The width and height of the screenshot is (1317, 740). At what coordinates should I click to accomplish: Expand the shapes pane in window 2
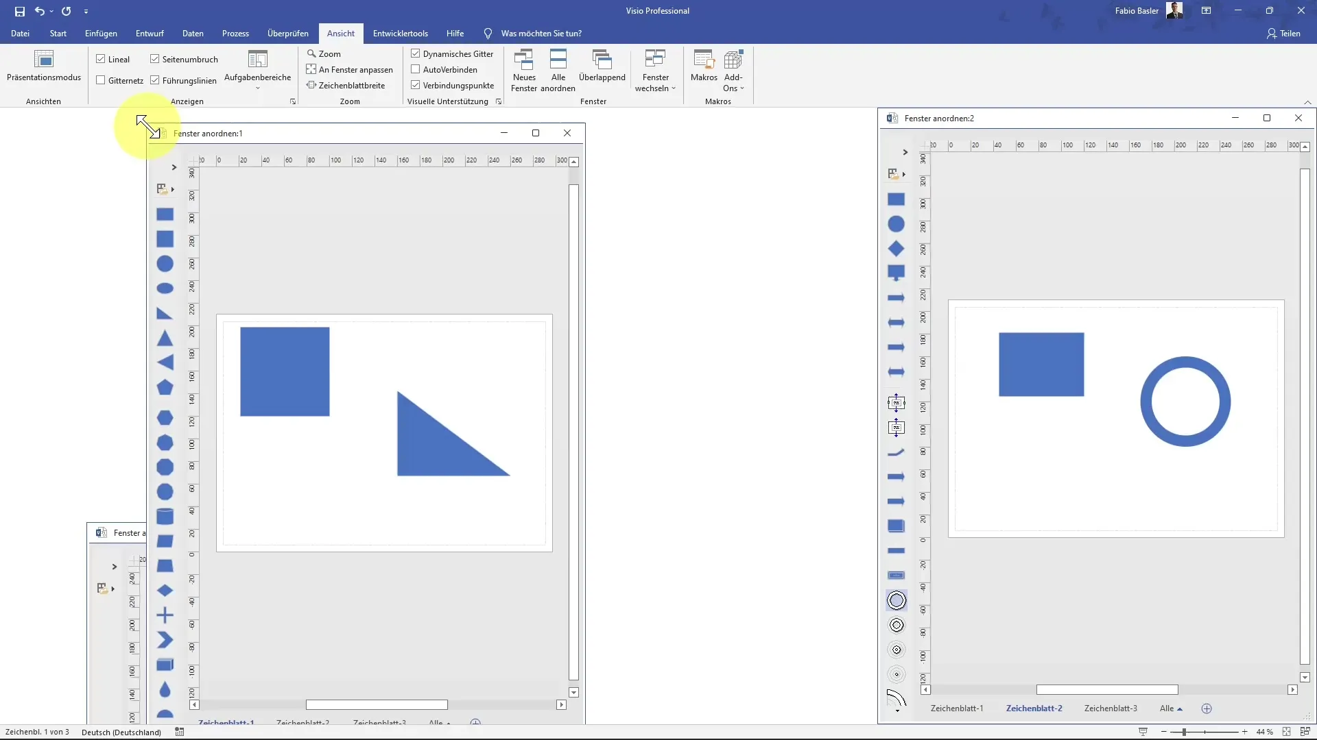[x=905, y=152]
